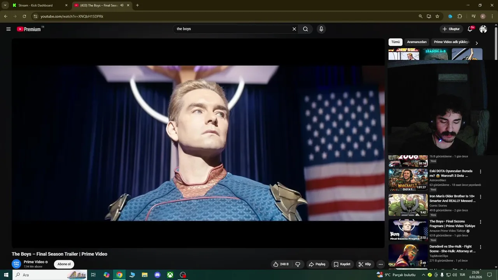Image resolution: width=498 pixels, height=280 pixels.
Task: Open the Chrome profile avatar K
Action: coord(483,16)
